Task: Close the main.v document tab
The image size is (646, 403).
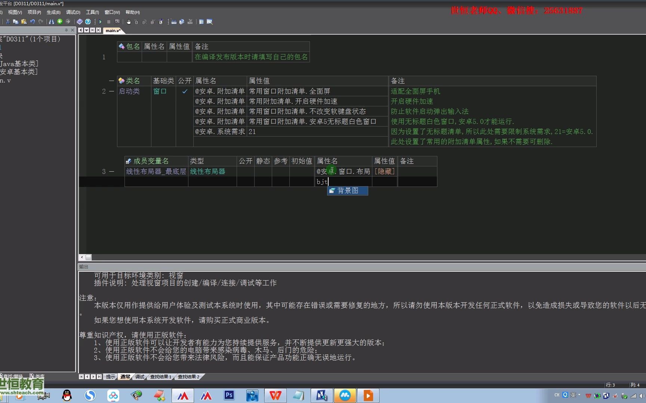Action: (x=98, y=30)
